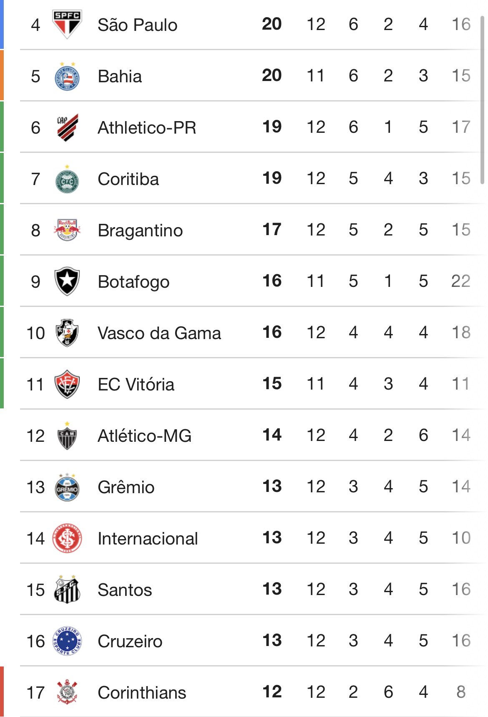Click the Coritiba club crest
The image size is (488, 717).
[x=67, y=180]
